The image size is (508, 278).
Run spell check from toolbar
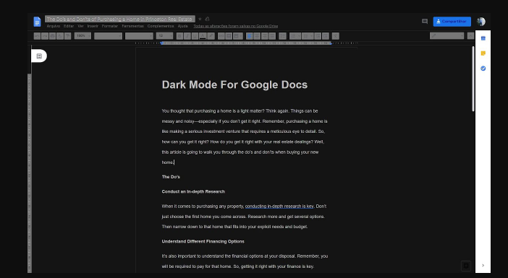[59, 36]
